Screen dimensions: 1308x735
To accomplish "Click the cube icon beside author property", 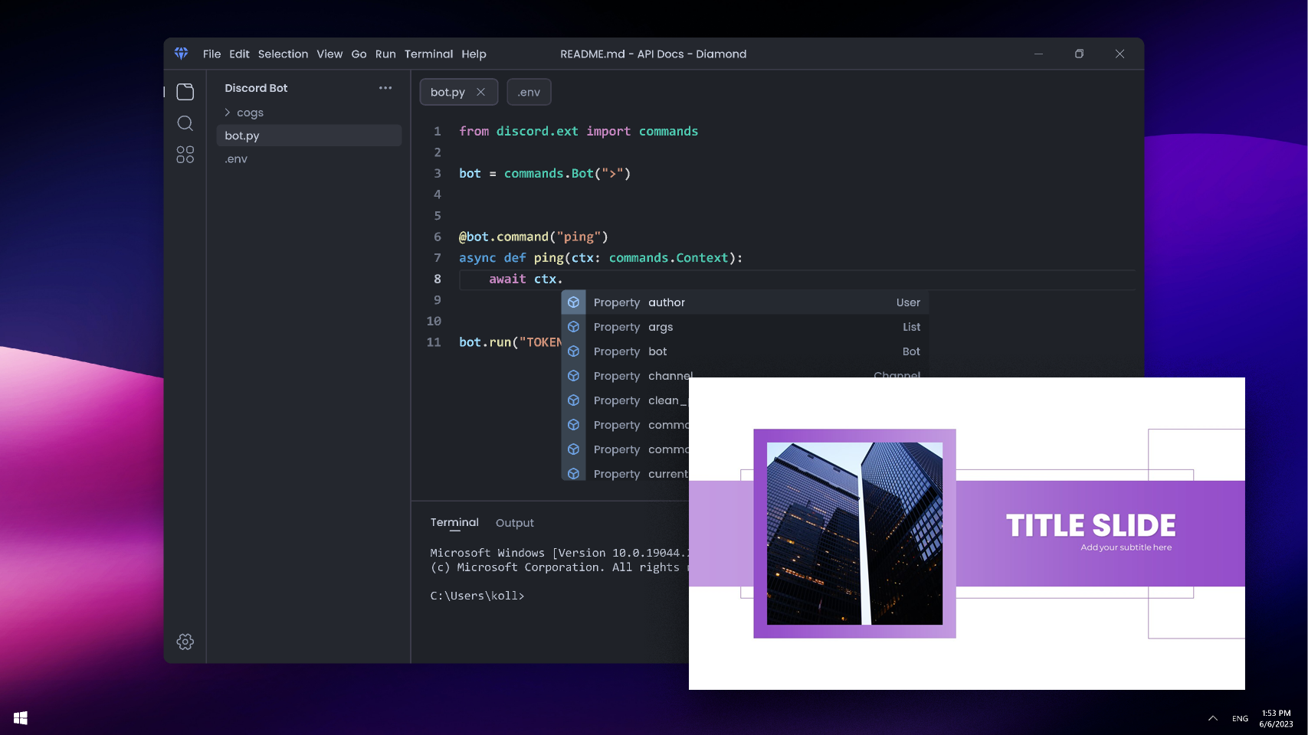I will pos(573,302).
